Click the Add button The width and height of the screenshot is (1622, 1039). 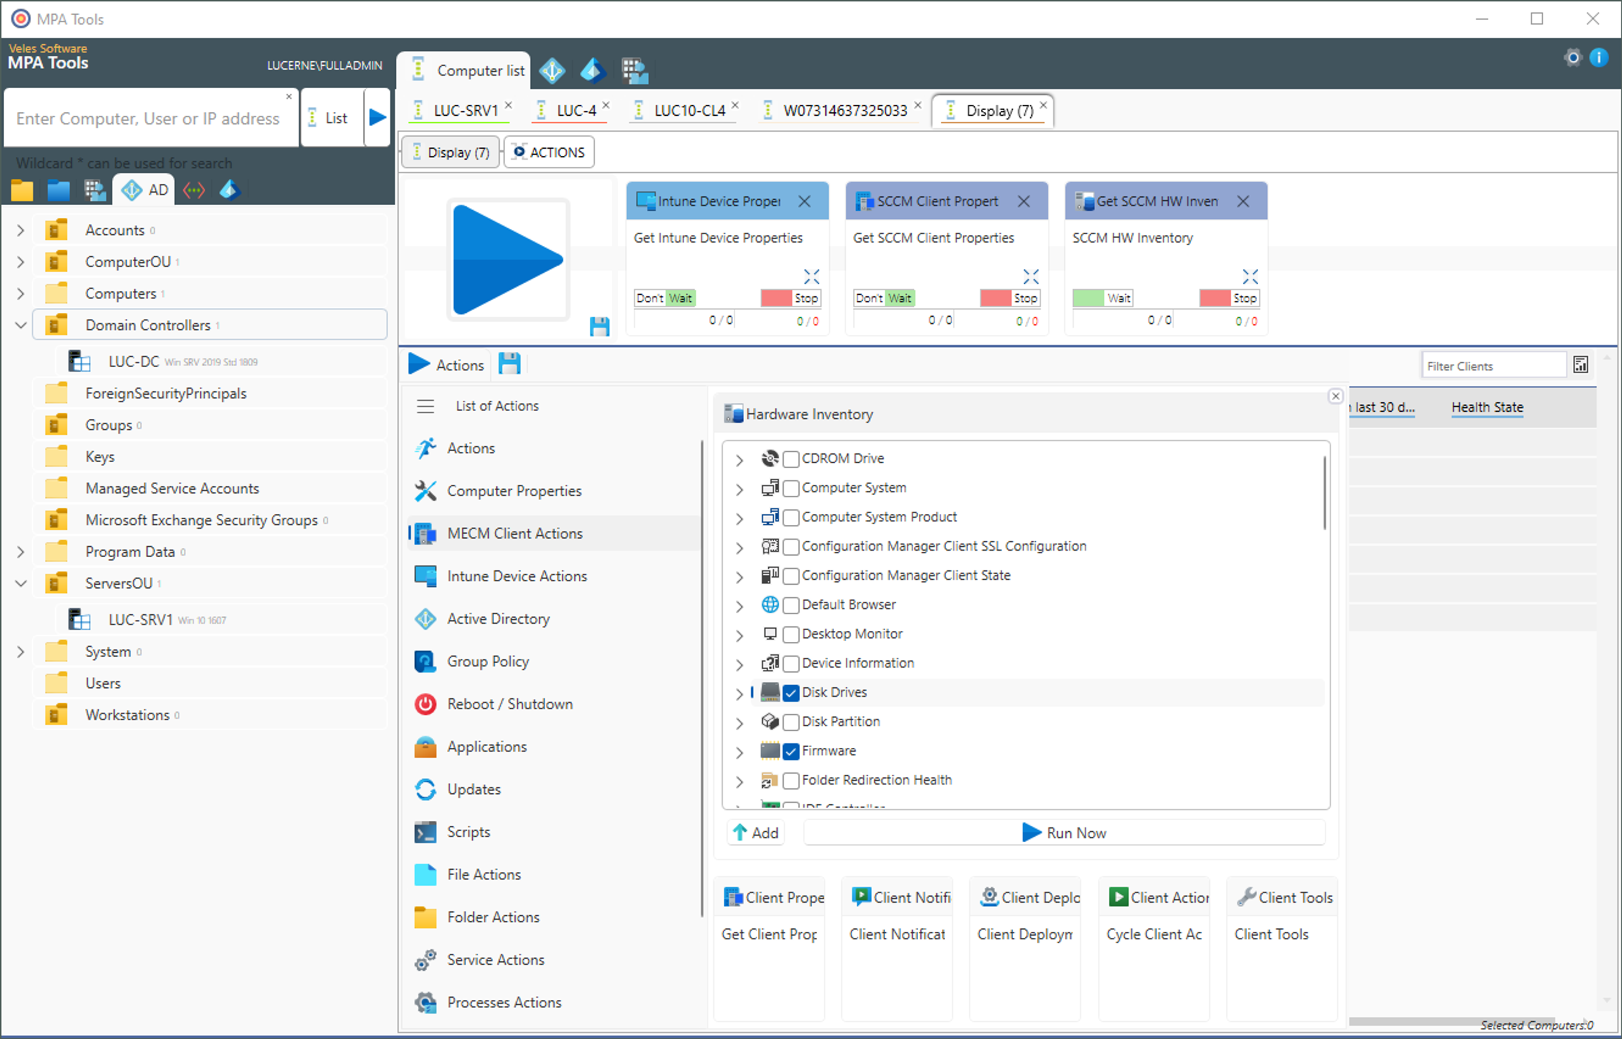tap(756, 833)
